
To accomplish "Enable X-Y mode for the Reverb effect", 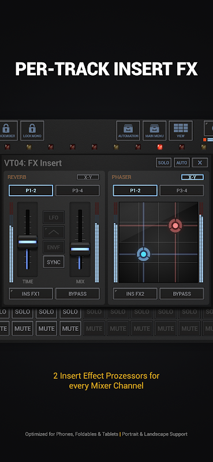I will tap(88, 177).
